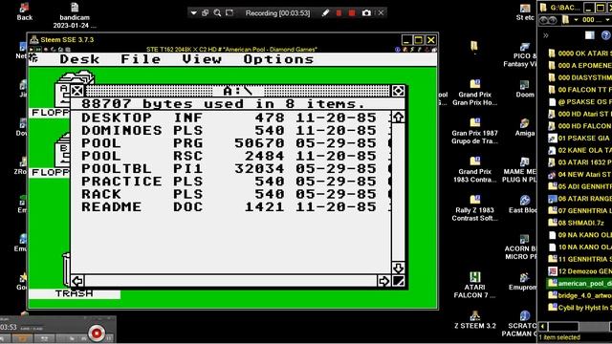612x344 pixels.
Task: Select the @ PSAKSE OS file in explorer
Action: click(x=579, y=102)
